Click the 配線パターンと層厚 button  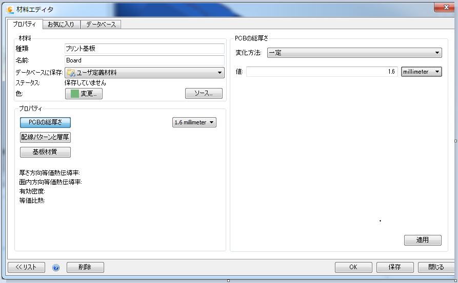(45, 137)
